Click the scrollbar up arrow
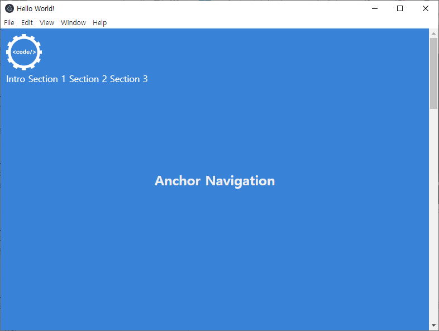439x331 pixels. tap(433, 33)
